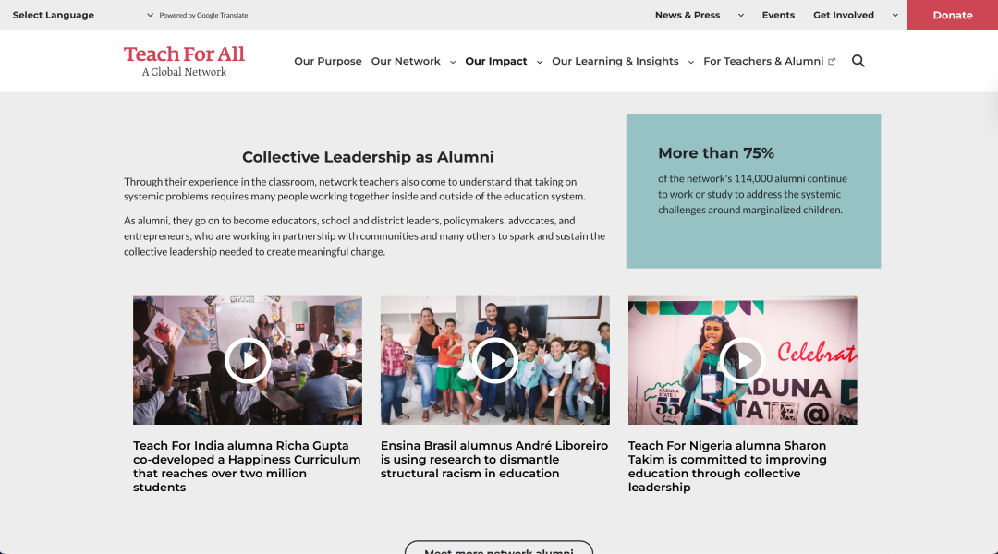Click the teal More than 75% stat box

tap(754, 191)
